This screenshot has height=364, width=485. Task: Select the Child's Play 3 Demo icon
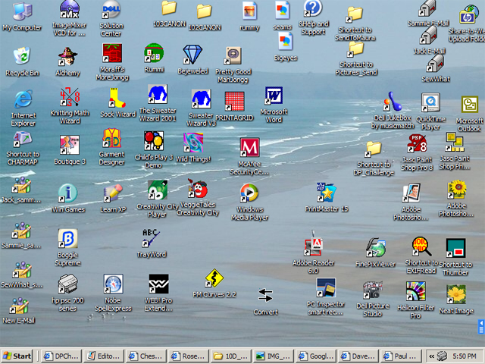coord(153,141)
